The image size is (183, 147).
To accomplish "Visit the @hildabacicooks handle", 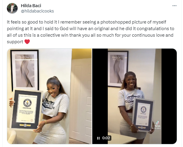I will (37, 11).
